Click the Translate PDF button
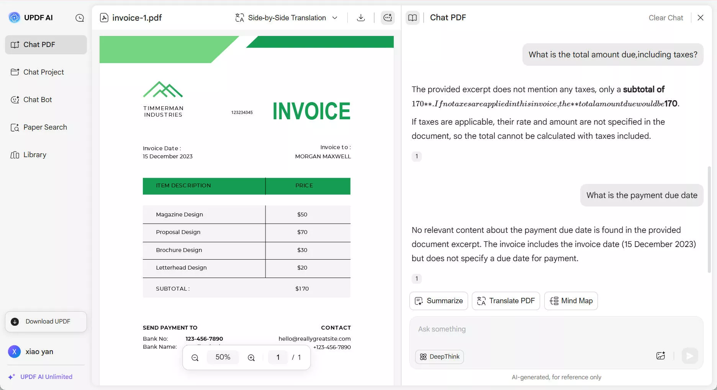 505,301
